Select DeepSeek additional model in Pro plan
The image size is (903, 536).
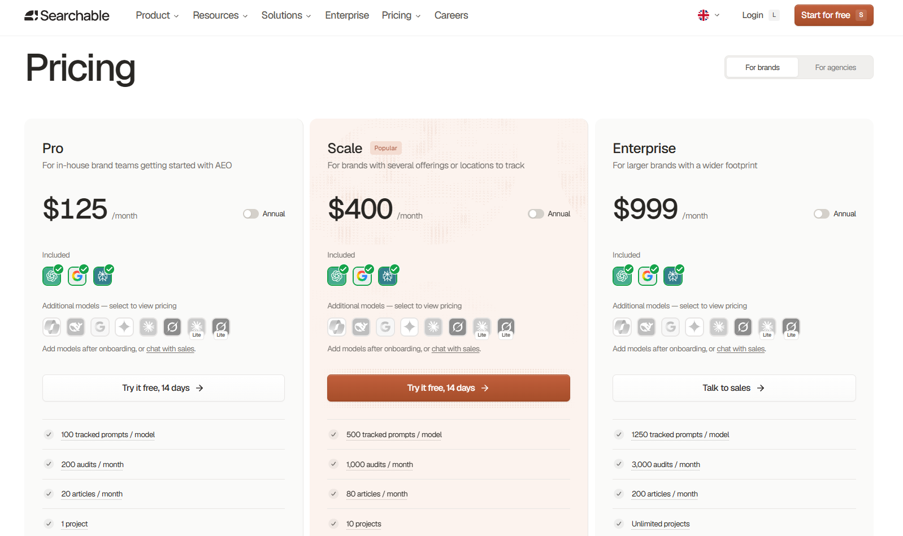[76, 327]
